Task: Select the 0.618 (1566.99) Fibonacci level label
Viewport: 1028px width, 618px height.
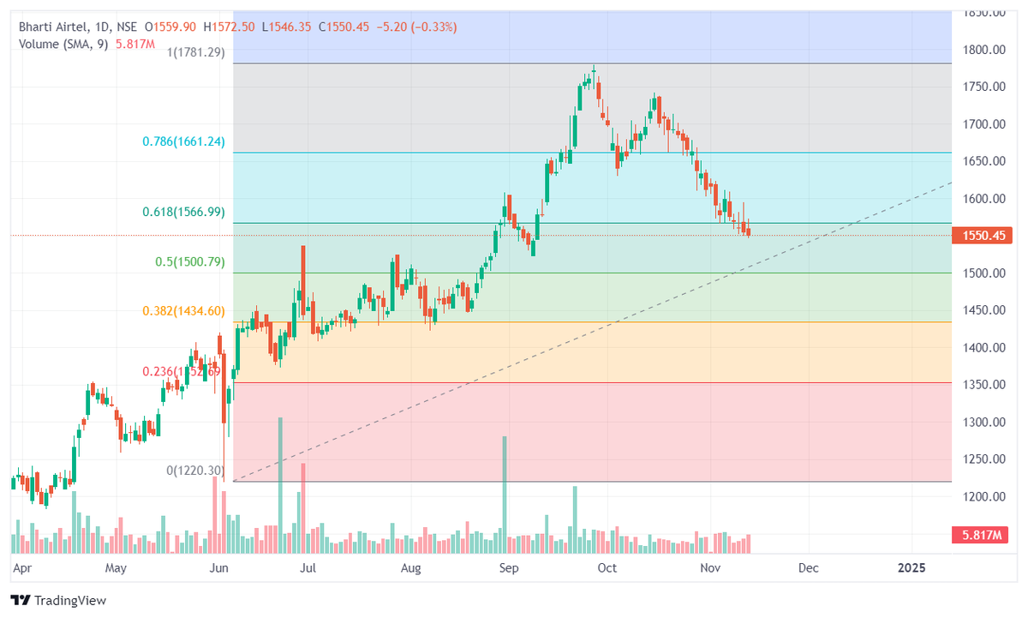Action: point(184,210)
